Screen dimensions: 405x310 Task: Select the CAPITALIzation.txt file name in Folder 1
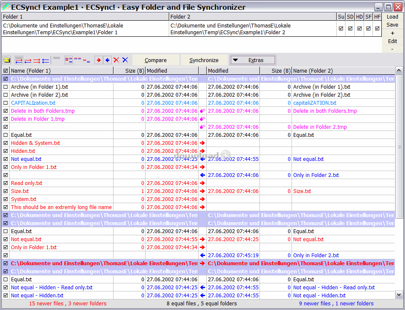coord(33,103)
